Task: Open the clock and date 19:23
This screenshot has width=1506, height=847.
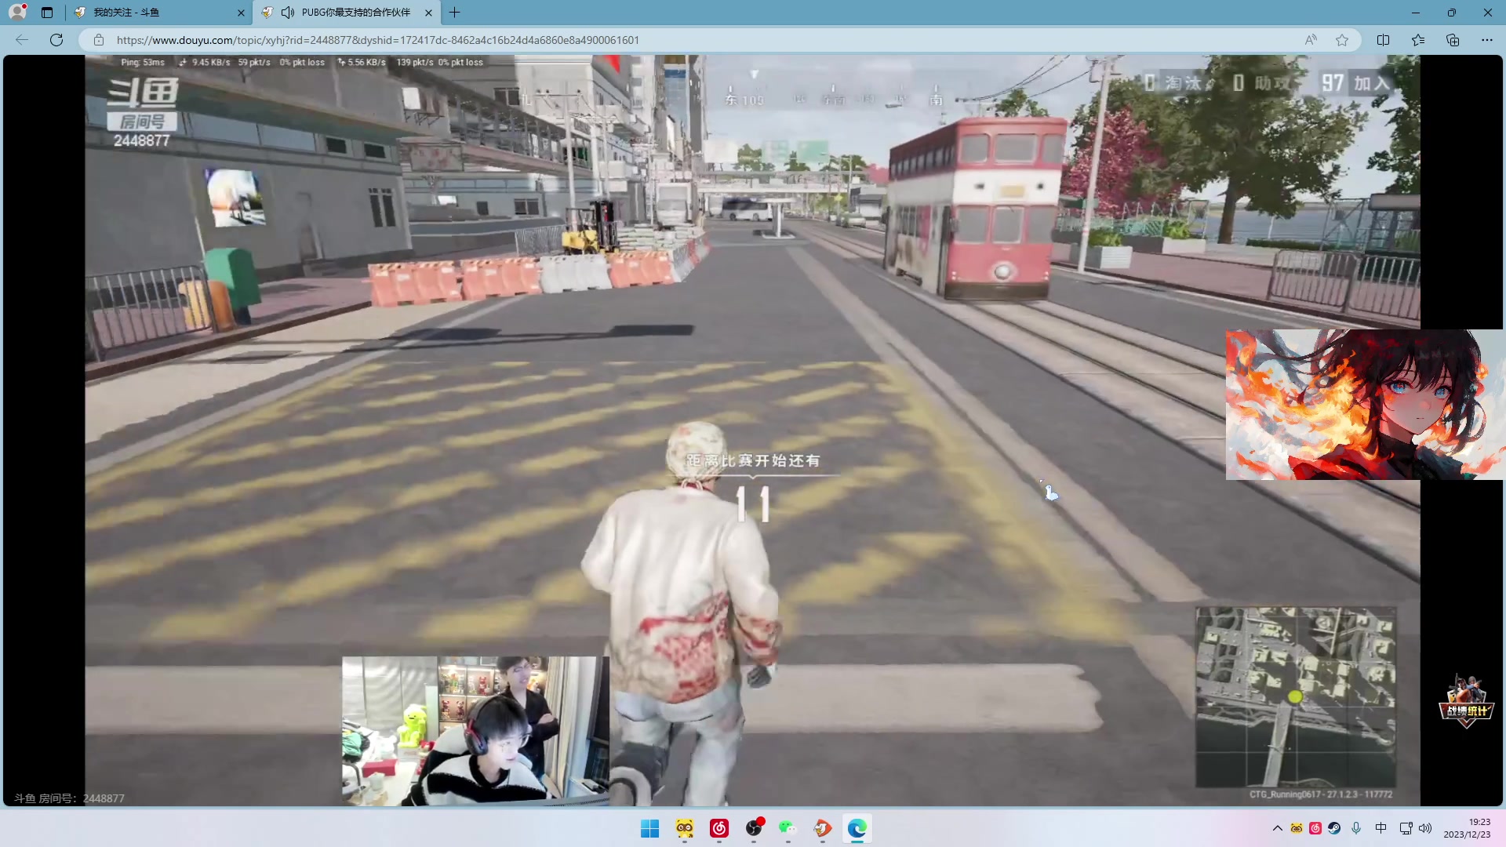Action: point(1468,828)
